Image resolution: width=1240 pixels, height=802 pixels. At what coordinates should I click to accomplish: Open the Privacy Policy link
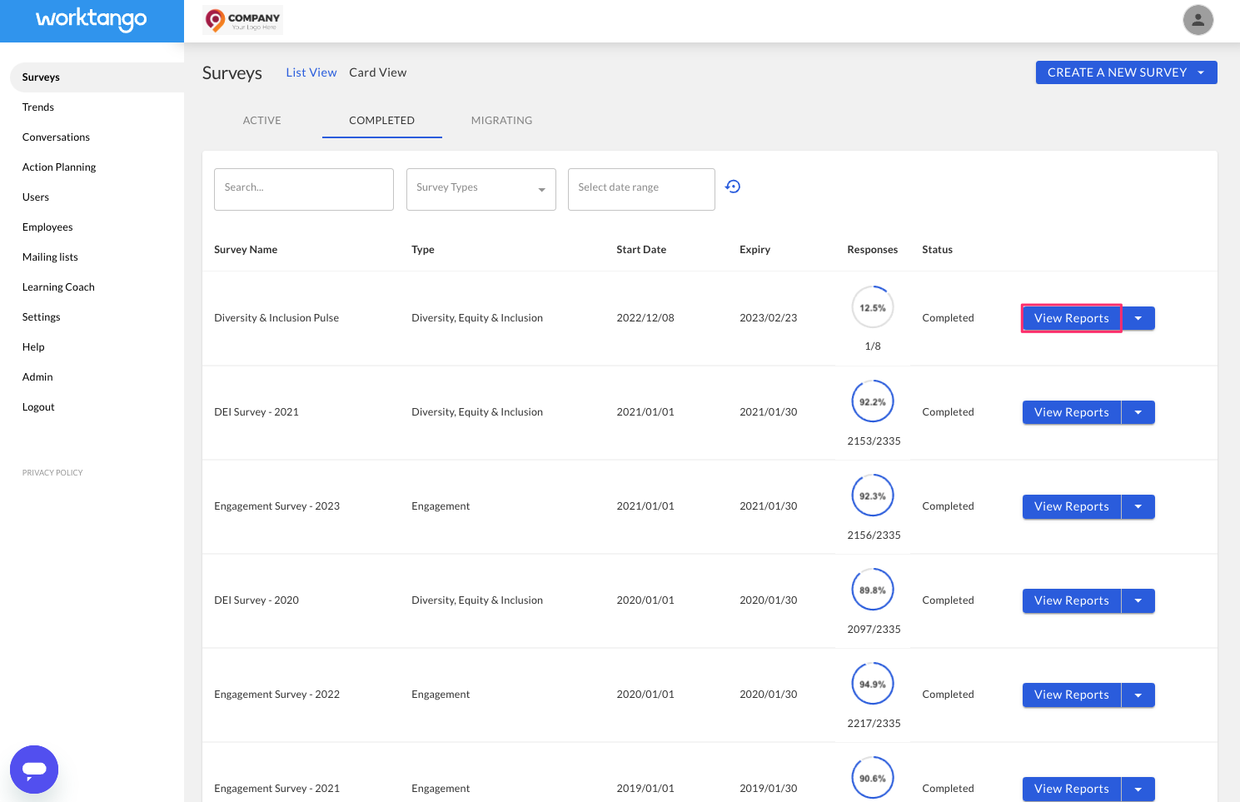52,472
